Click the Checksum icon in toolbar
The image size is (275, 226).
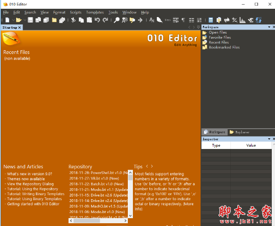click(x=251, y=20)
